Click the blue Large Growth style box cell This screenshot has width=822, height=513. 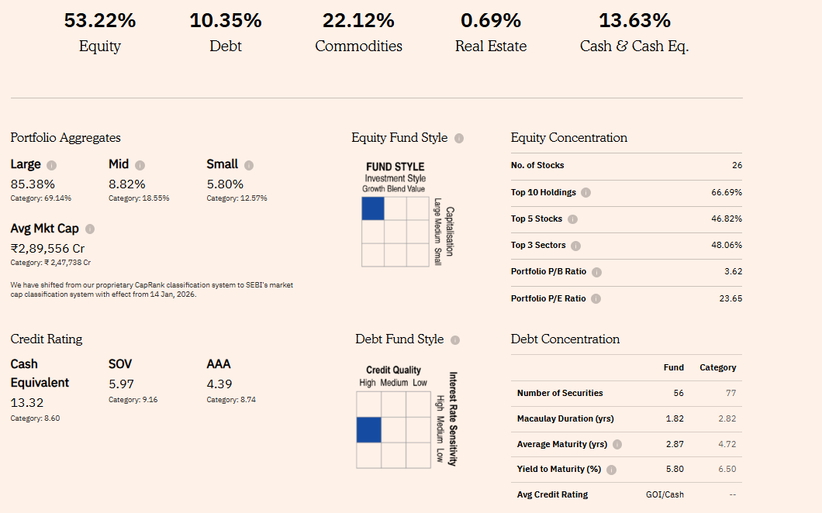[373, 208]
